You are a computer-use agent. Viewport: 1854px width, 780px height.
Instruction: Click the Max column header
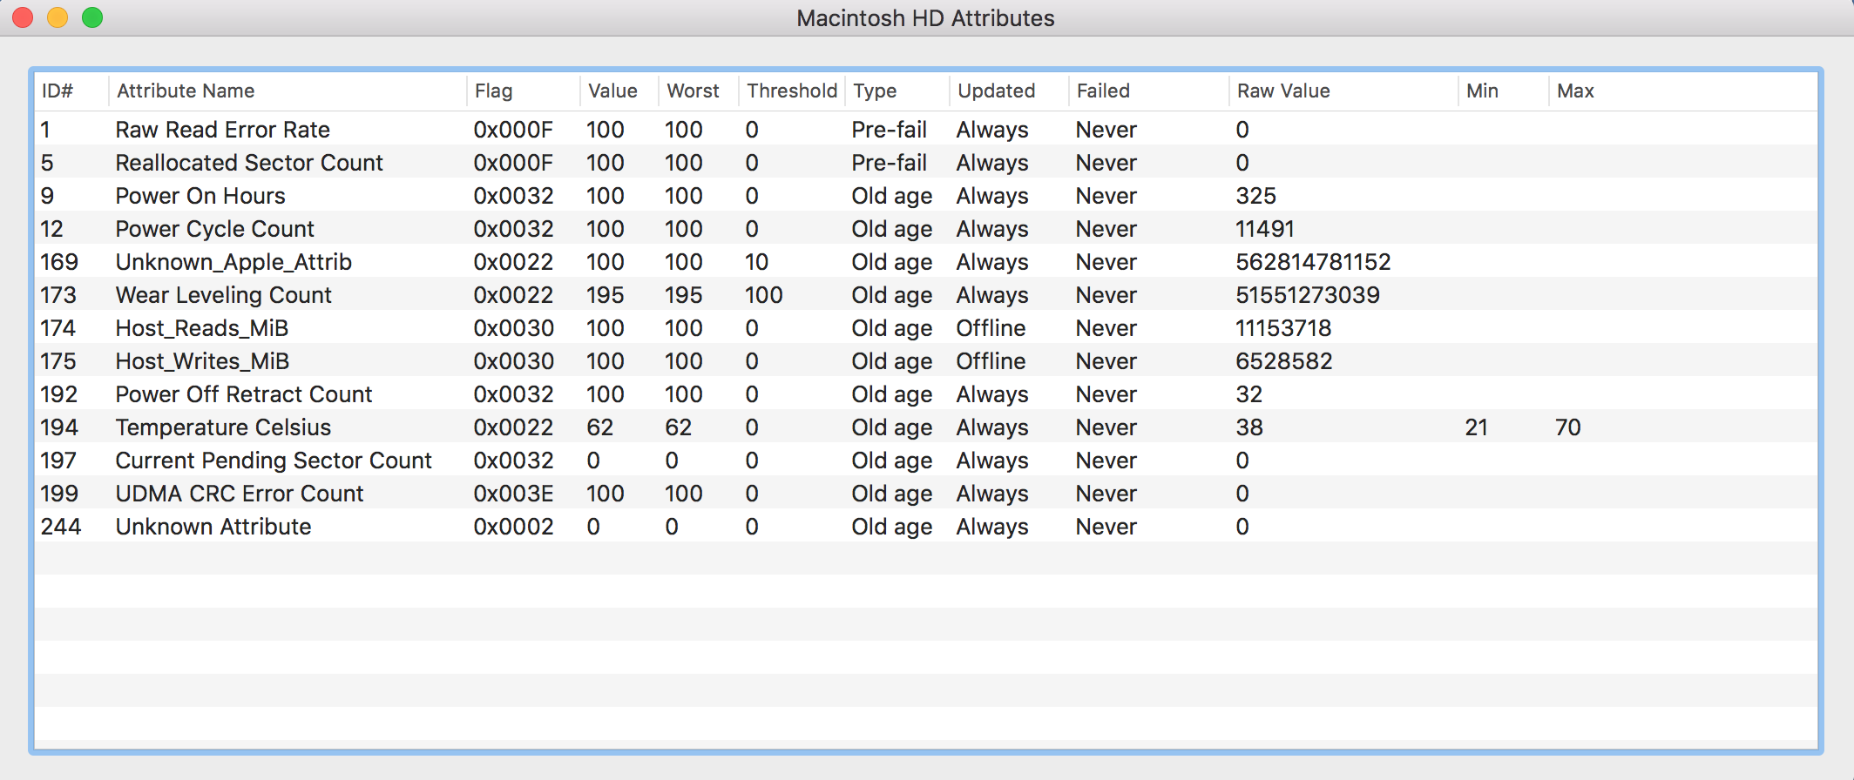click(1683, 91)
